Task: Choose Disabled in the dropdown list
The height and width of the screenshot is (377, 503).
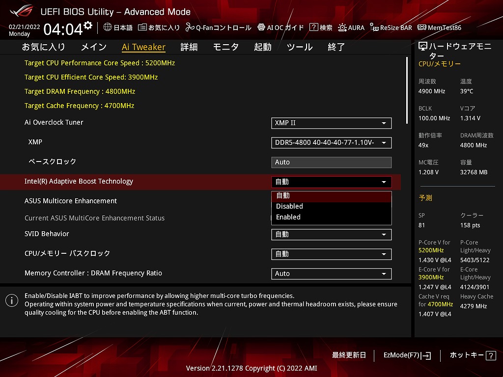Action: coord(332,206)
